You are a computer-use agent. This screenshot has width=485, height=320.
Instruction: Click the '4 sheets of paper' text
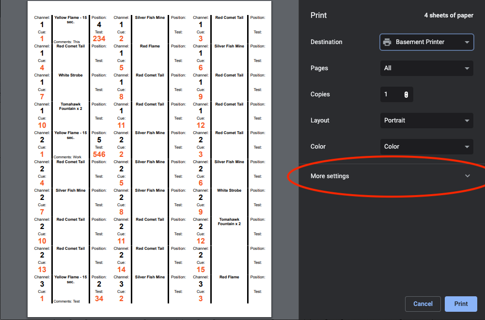click(x=449, y=15)
